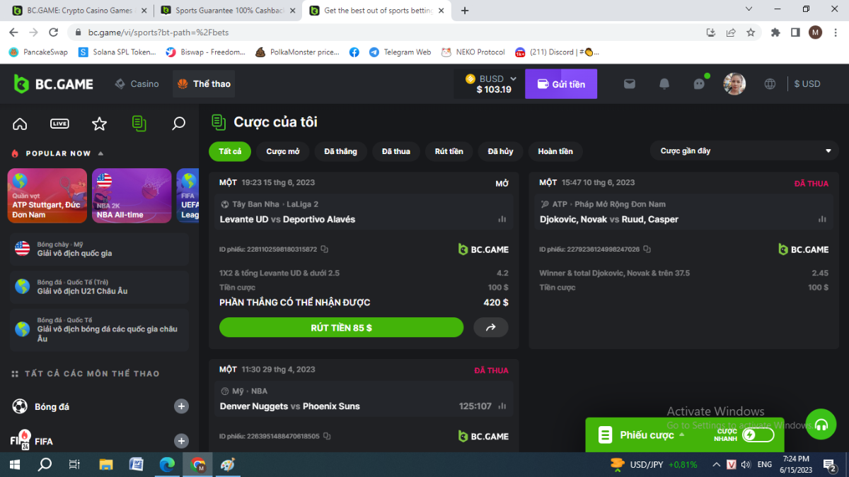Open the Cược gần đây sort dropdown
The width and height of the screenshot is (849, 477).
[744, 151]
